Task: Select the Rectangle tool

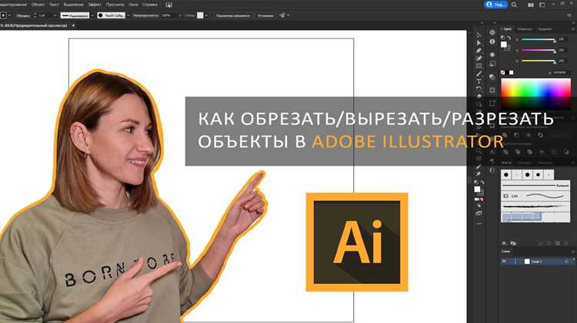Action: (x=479, y=66)
